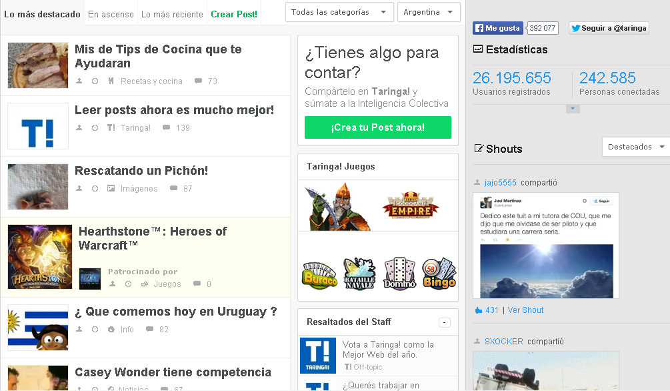670x391 pixels.
Task: Open jajo5555 user profile link
Action: pyautogui.click(x=501, y=183)
